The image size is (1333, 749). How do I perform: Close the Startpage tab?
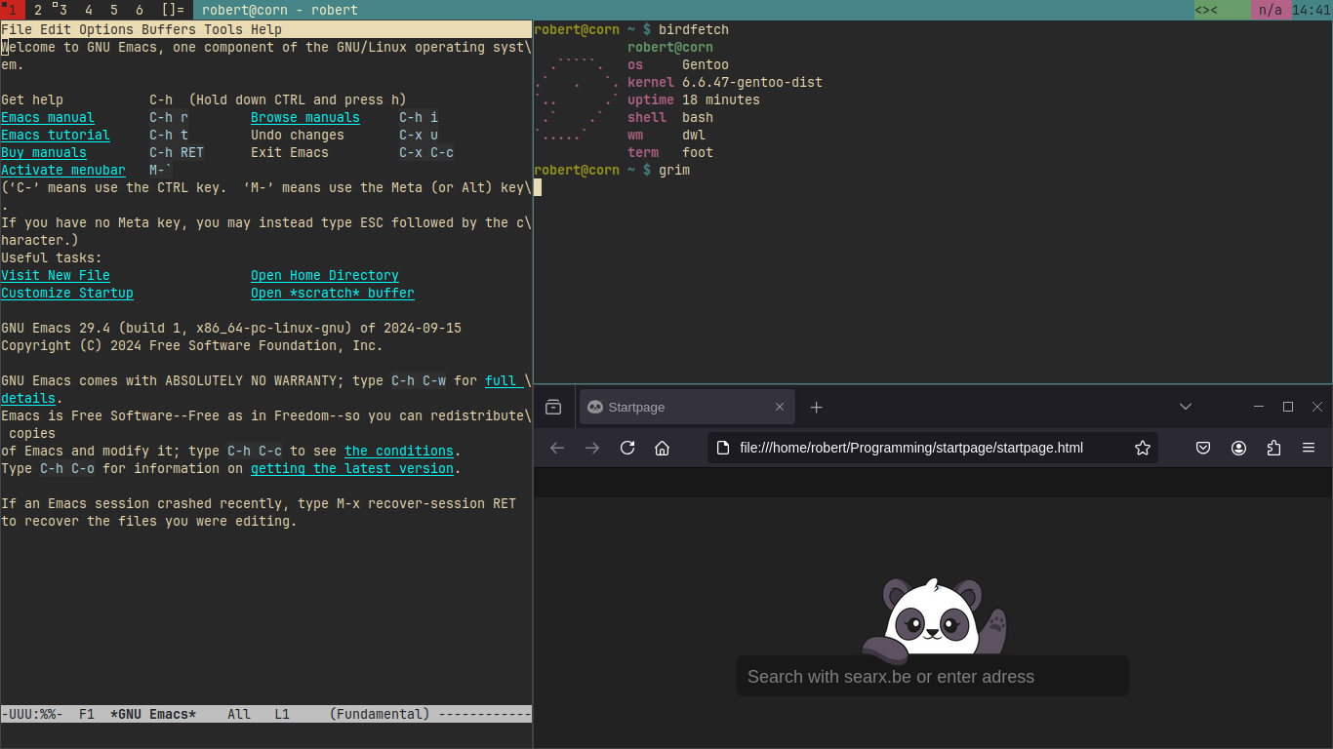pyautogui.click(x=780, y=407)
